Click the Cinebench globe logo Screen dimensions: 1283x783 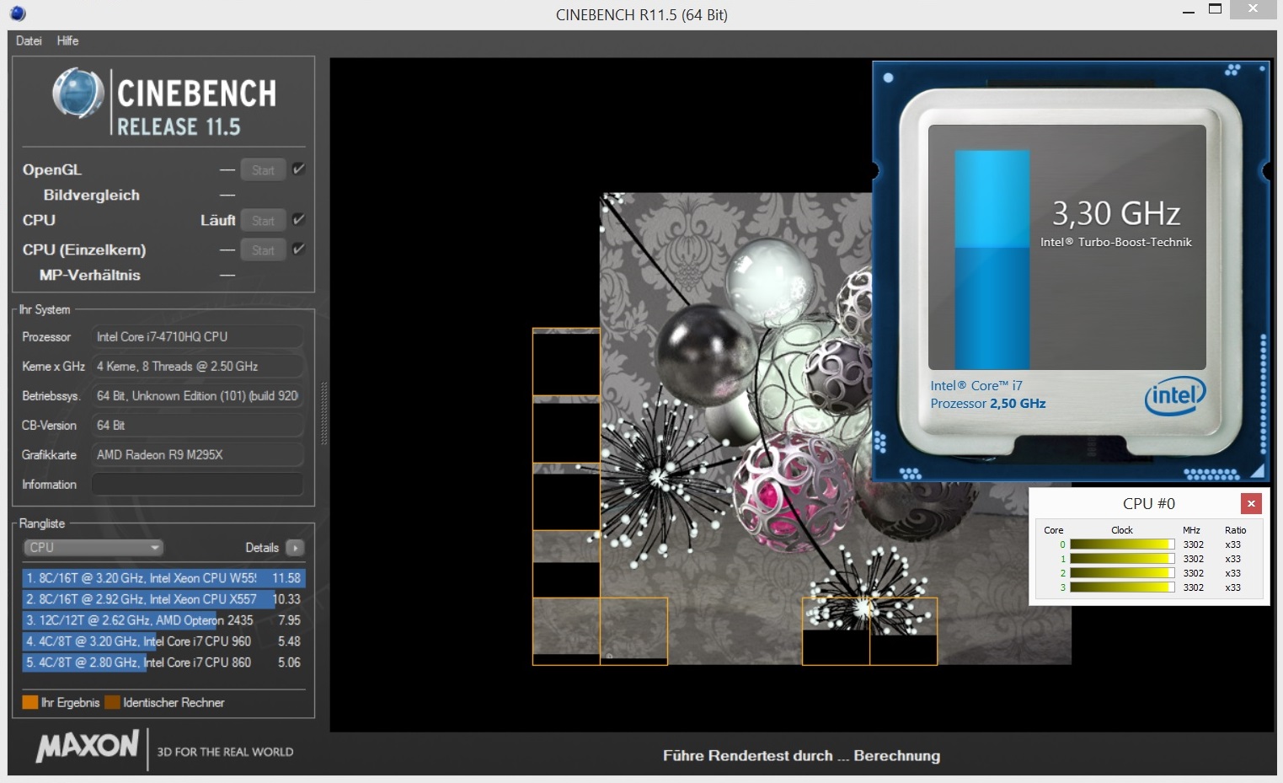[78, 93]
